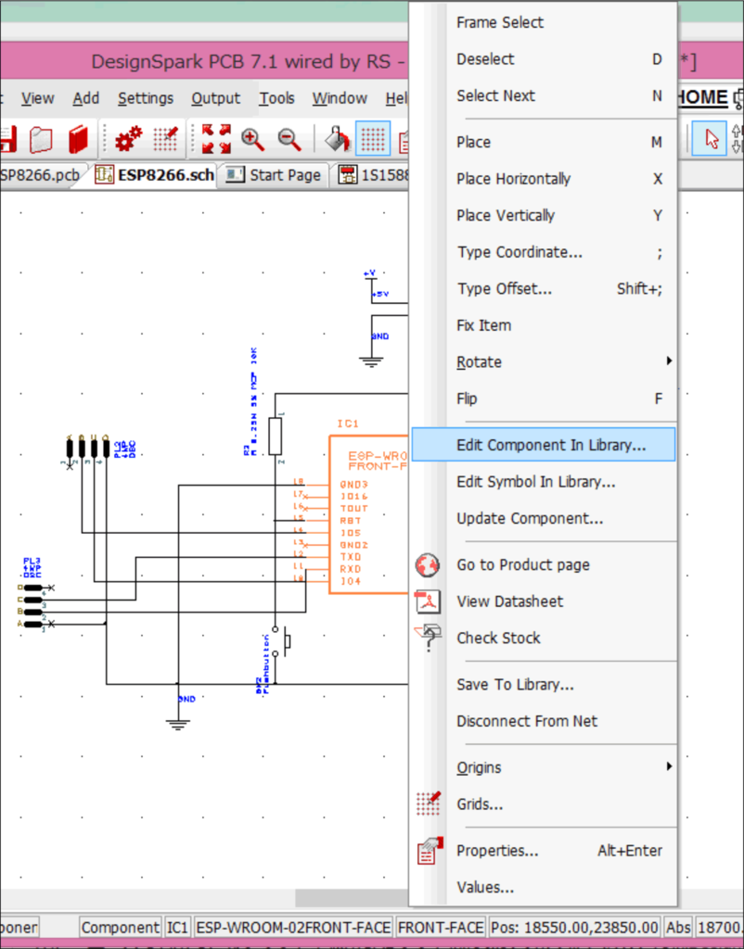Click the HOME link at top right
The image size is (744, 949).
click(x=703, y=98)
